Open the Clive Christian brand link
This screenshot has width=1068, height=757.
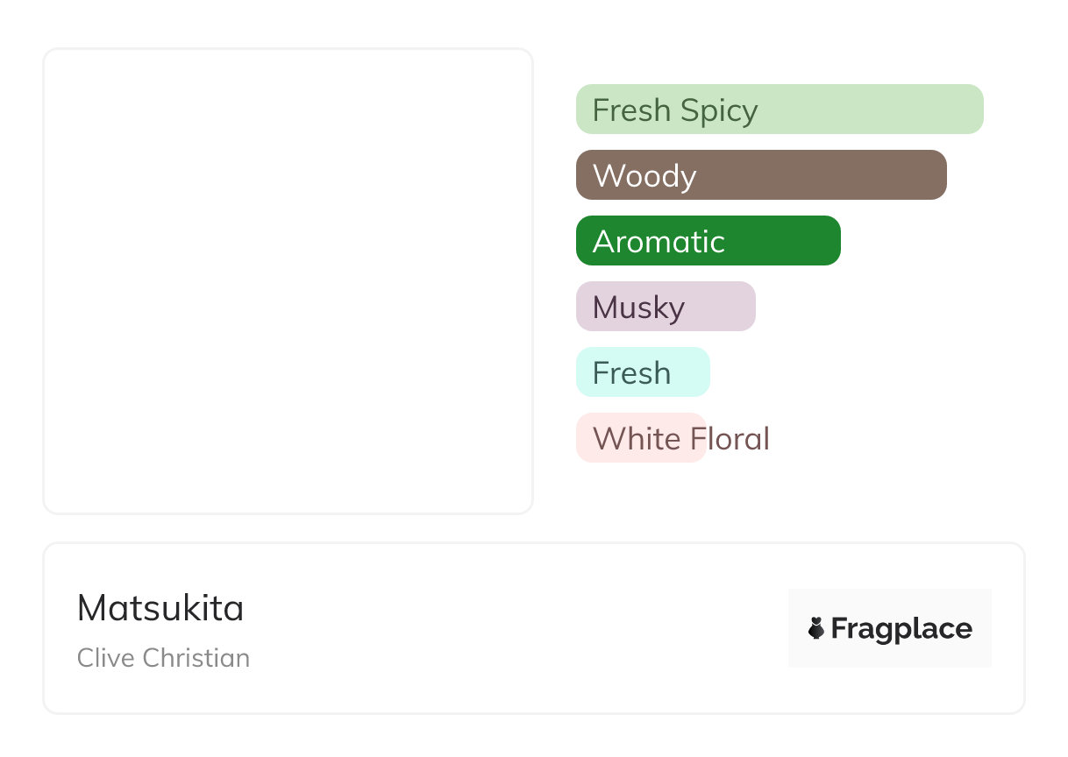point(163,658)
